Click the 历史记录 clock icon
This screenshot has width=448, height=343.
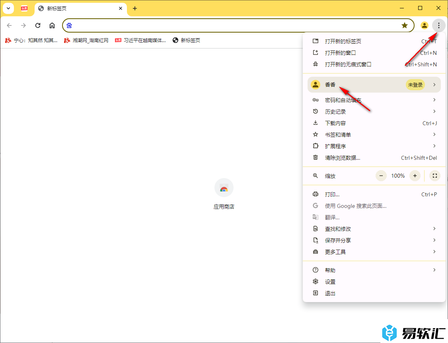pyautogui.click(x=316, y=111)
